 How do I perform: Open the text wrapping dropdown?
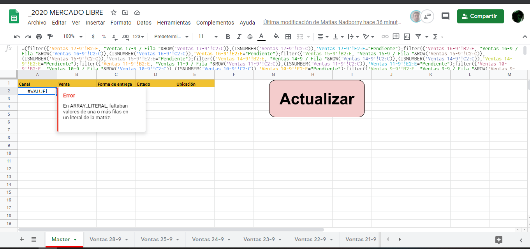point(353,37)
